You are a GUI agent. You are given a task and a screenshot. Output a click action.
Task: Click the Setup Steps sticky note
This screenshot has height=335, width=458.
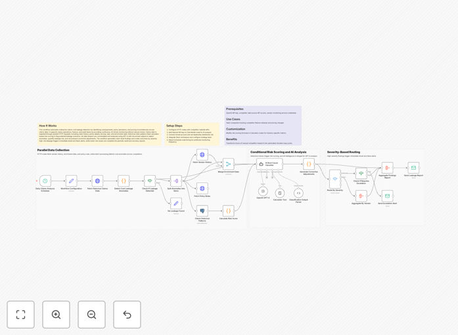click(192, 134)
